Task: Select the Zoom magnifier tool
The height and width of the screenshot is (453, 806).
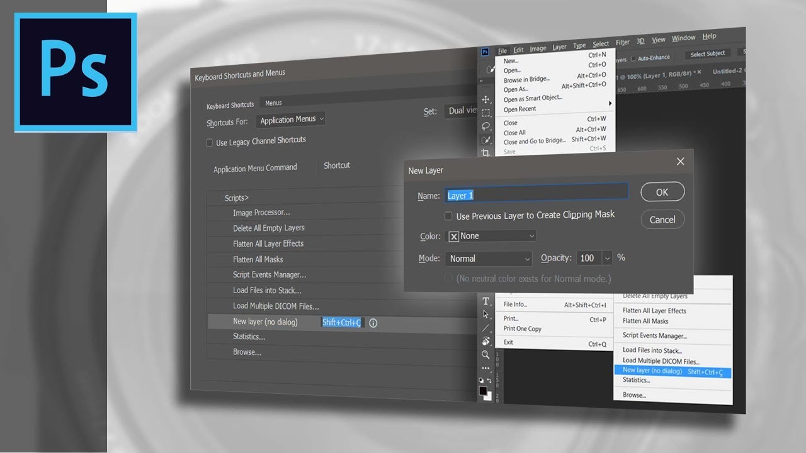Action: (485, 355)
